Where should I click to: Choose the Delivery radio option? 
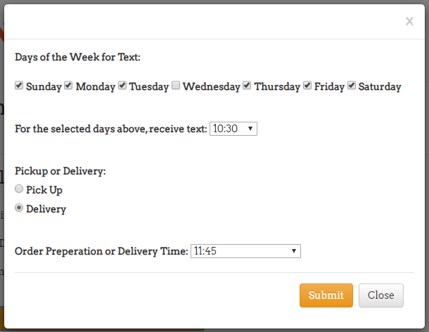19,208
